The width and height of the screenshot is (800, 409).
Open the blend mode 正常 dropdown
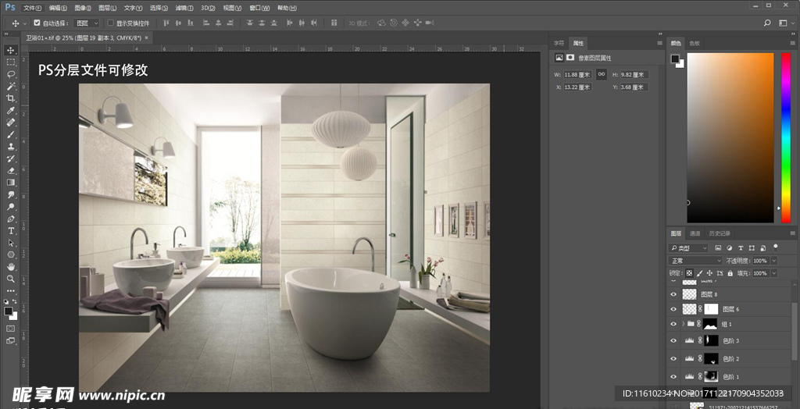[695, 261]
